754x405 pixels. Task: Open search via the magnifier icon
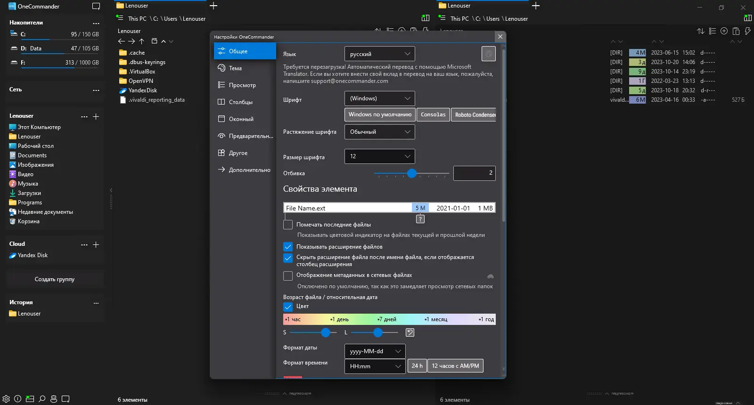pos(42,399)
